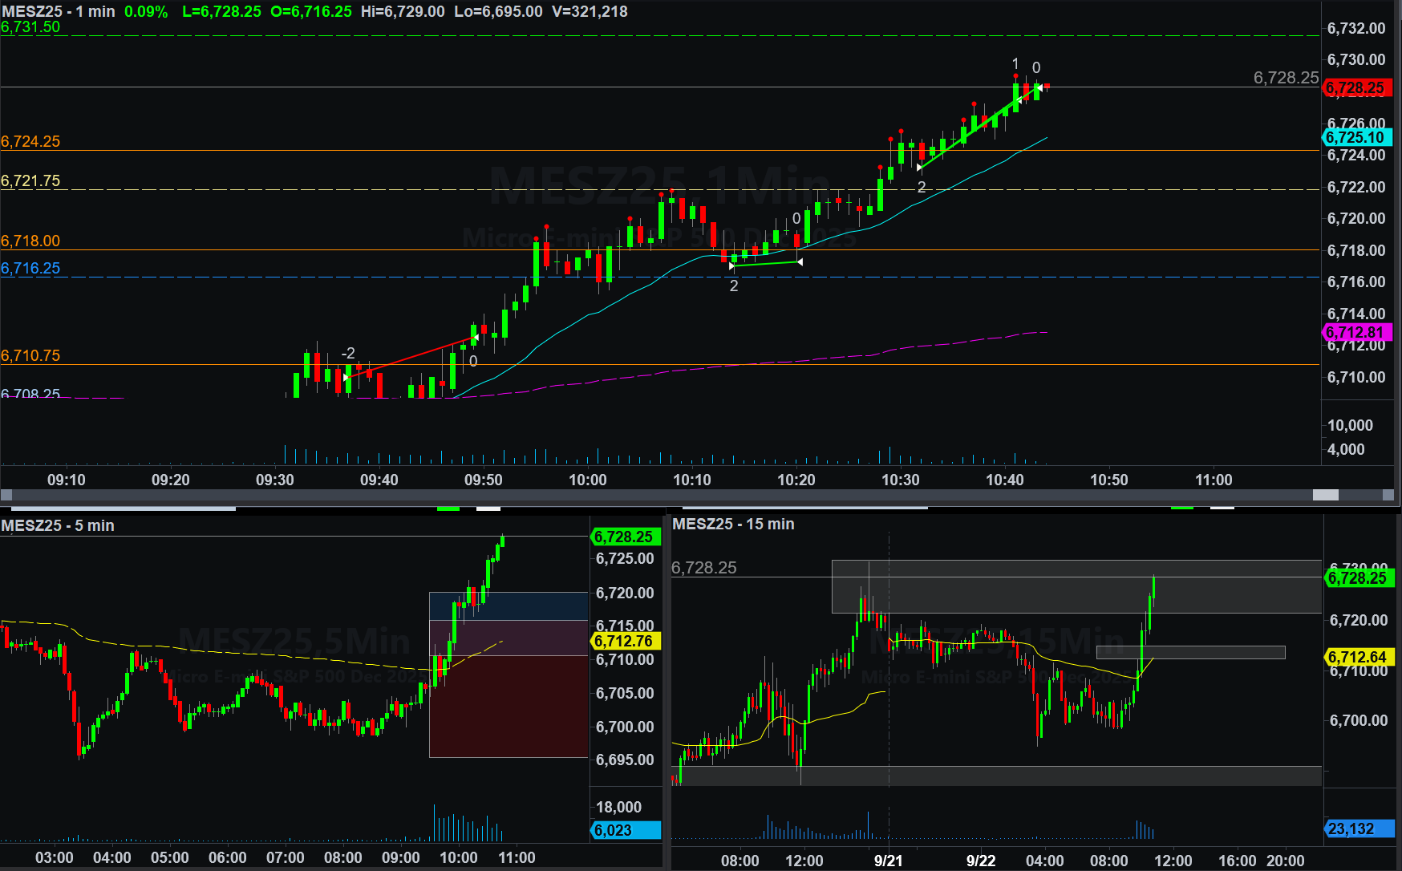Image resolution: width=1402 pixels, height=871 pixels.
Task: Click the small gray rectangle on 15 min chart
Action: 1190,652
